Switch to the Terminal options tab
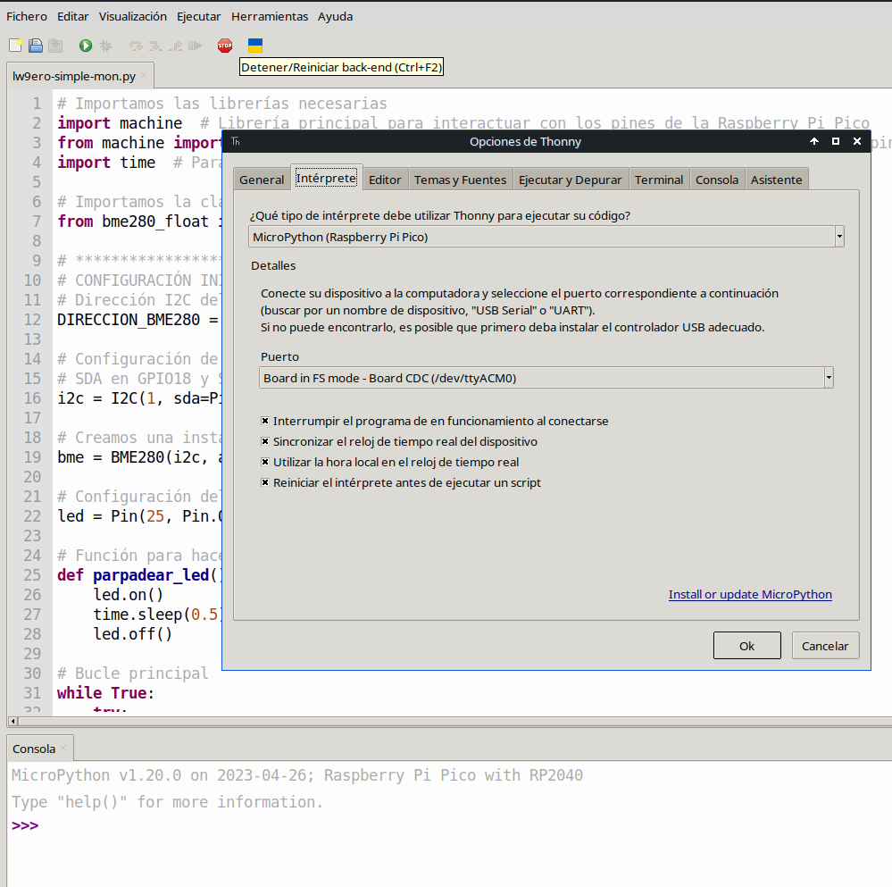 pyautogui.click(x=659, y=180)
